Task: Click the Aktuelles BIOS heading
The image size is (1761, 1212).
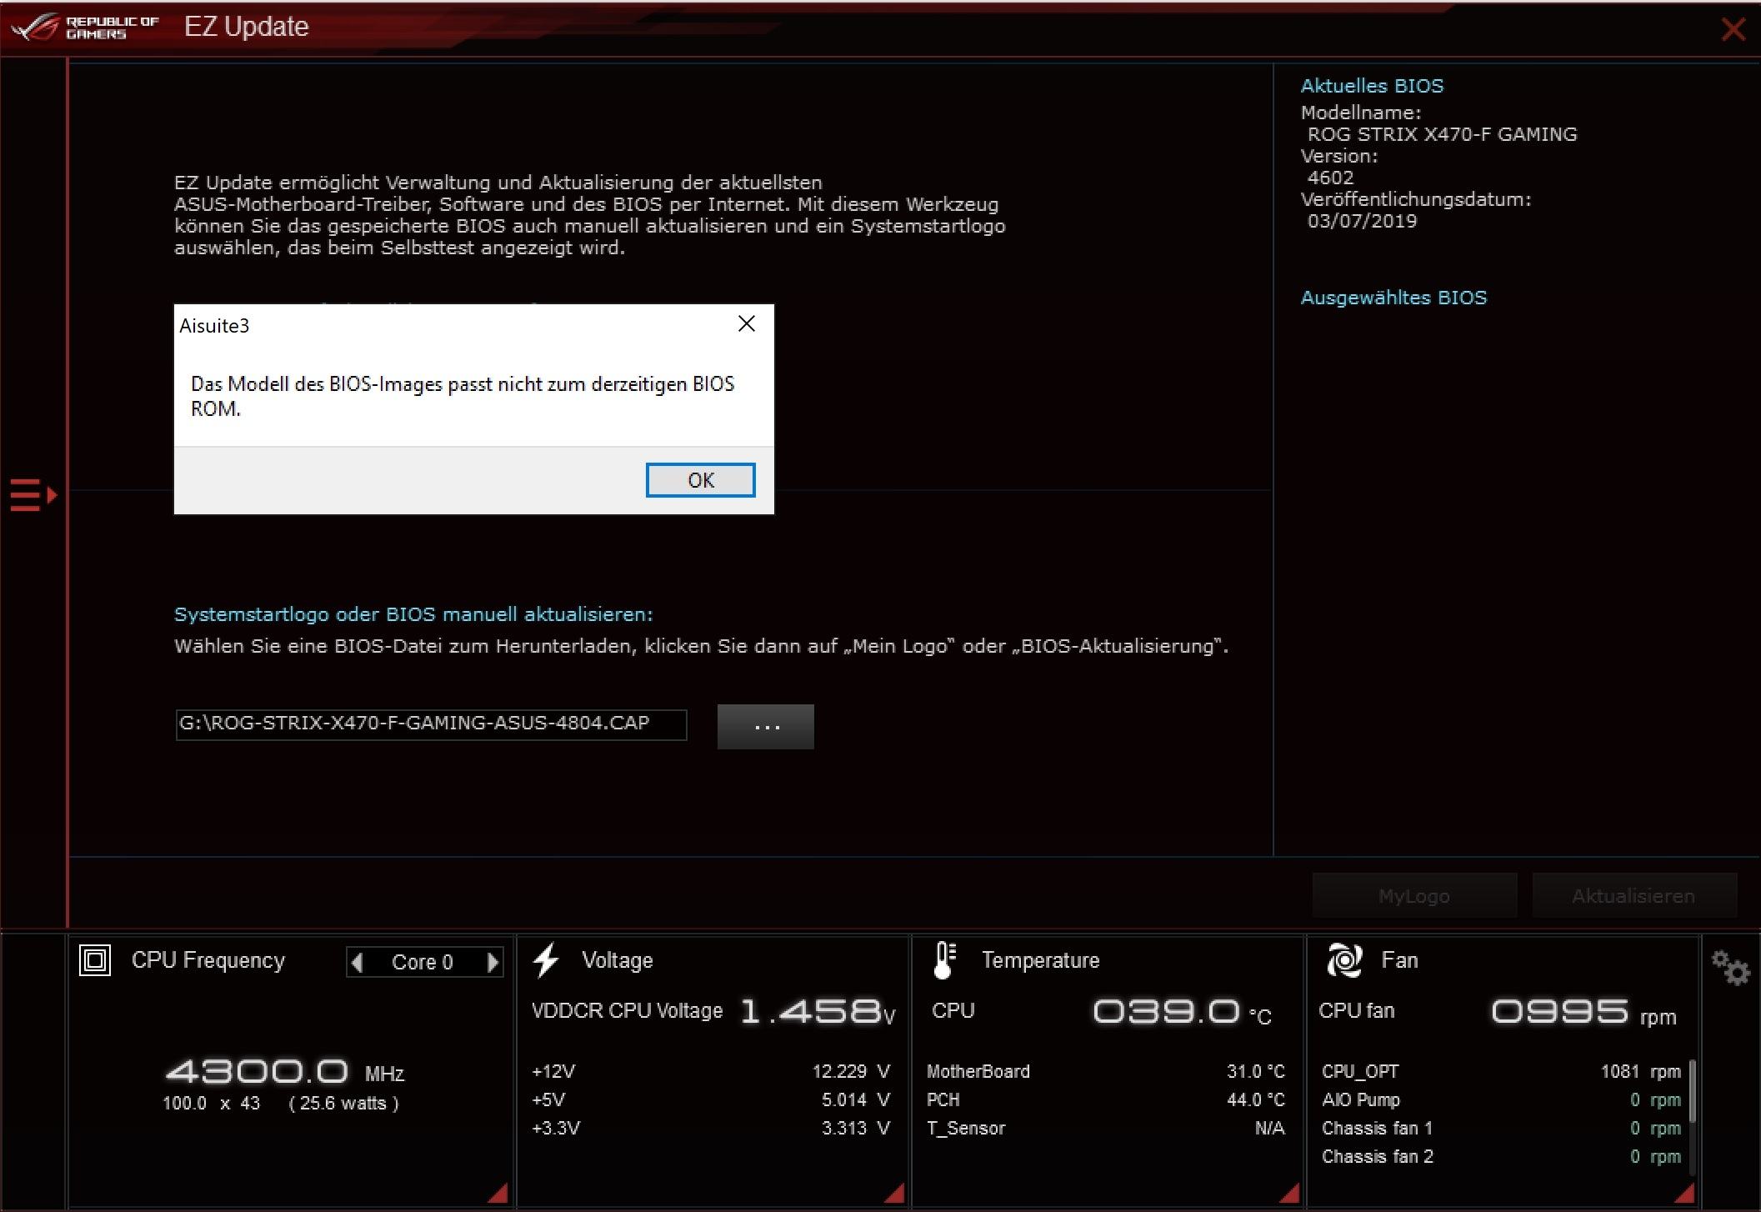Action: [x=1372, y=86]
